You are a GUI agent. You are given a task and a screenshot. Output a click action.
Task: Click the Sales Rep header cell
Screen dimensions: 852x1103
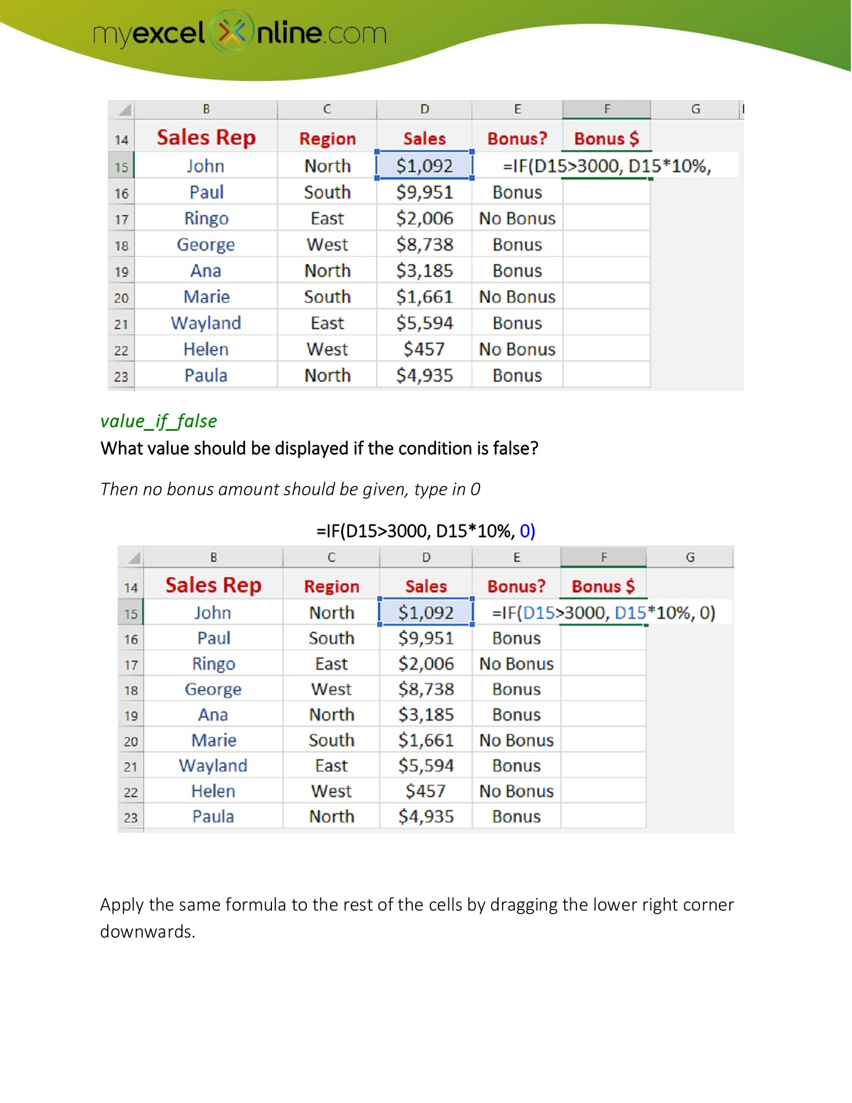pos(205,137)
